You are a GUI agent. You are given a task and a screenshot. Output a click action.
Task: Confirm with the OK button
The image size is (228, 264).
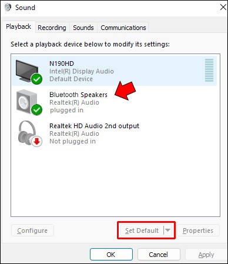coord(111,255)
